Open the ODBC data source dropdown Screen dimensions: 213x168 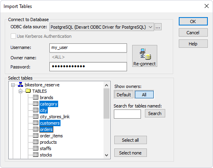[150, 27]
